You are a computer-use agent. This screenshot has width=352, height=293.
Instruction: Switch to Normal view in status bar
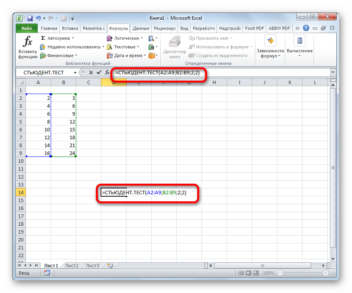241,273
